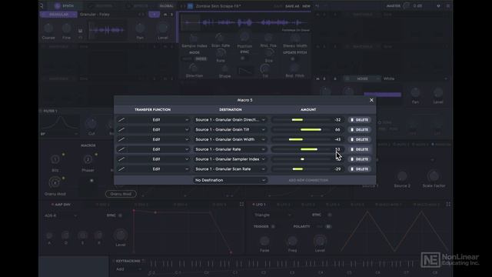
Task: Open Edit transfer function dropdown for Sampler Index
Action: (x=158, y=159)
